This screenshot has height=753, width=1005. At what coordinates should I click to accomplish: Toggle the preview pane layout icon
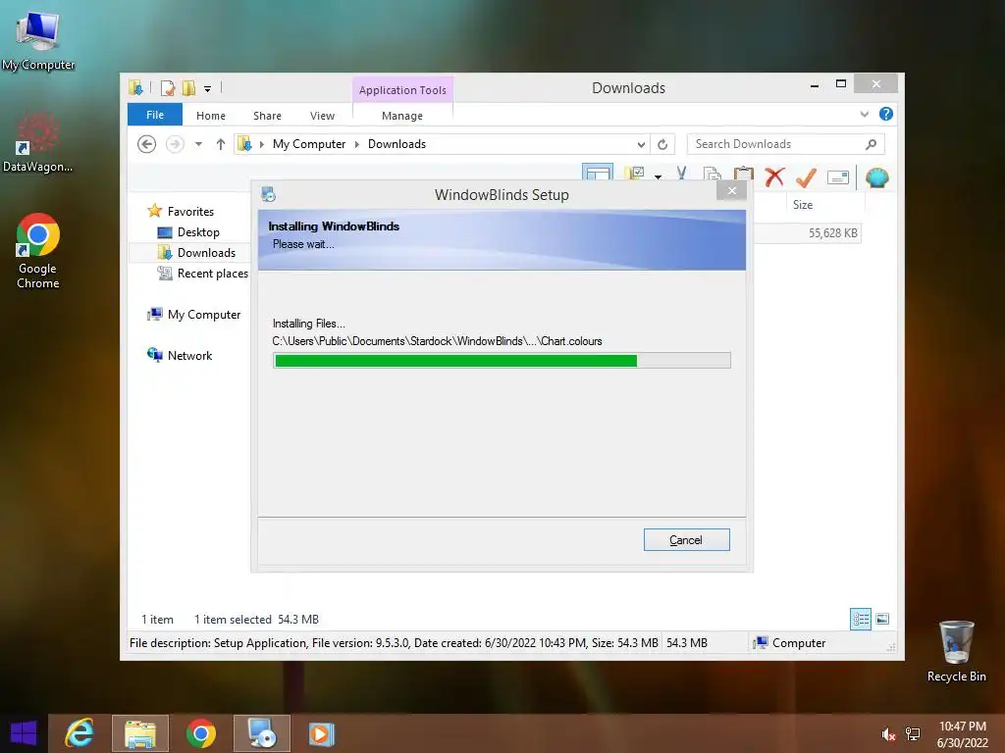(x=598, y=173)
